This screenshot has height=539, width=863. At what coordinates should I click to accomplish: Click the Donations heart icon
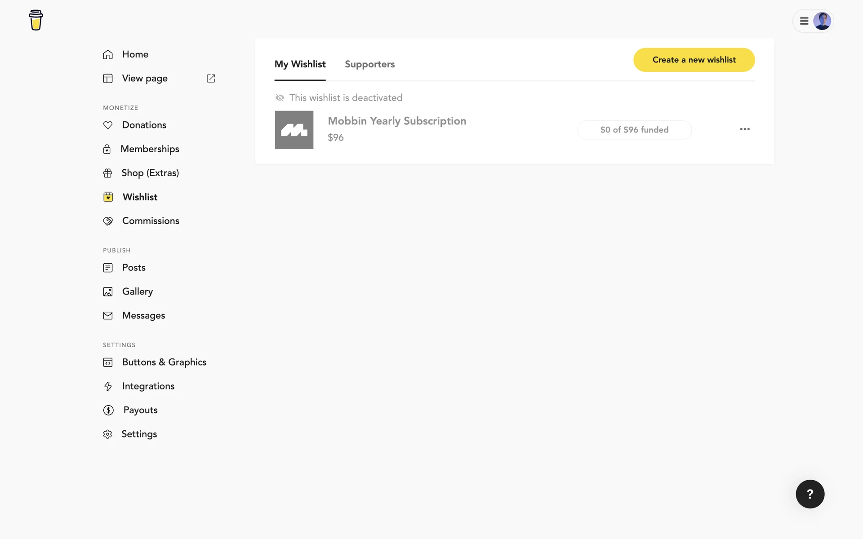[x=108, y=125]
